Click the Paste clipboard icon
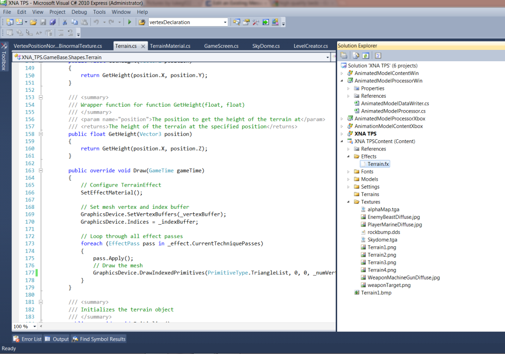505x354 pixels. pos(84,22)
